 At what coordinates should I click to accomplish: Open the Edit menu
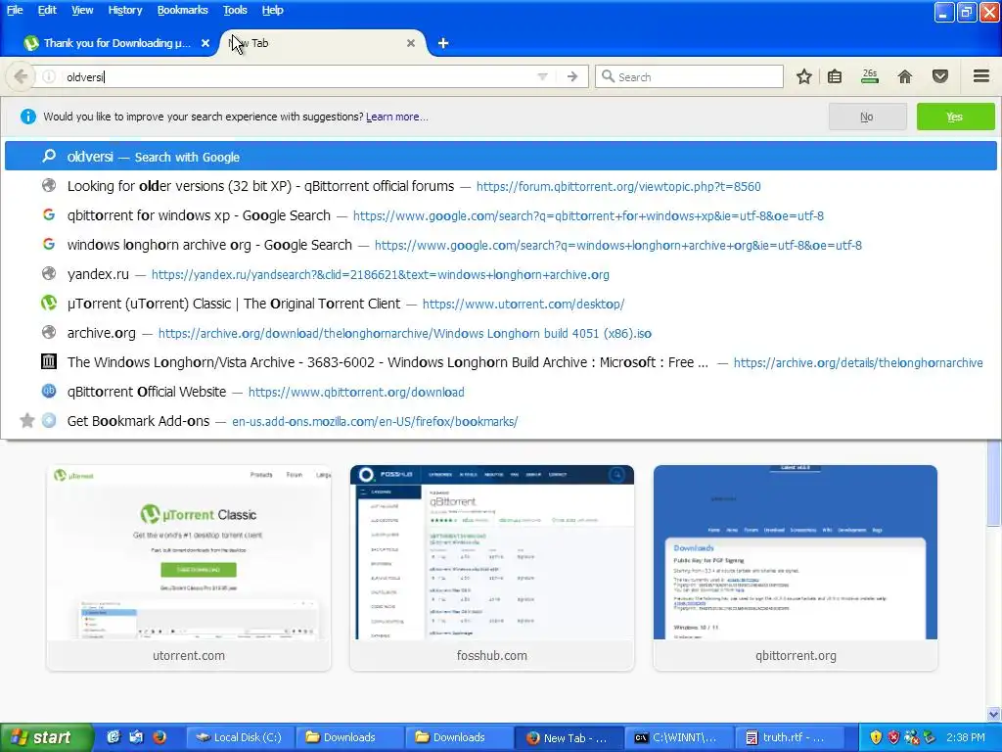(x=47, y=10)
